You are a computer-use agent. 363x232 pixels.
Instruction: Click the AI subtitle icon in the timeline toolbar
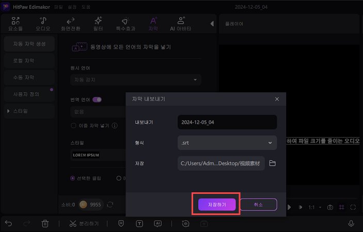click(158, 223)
